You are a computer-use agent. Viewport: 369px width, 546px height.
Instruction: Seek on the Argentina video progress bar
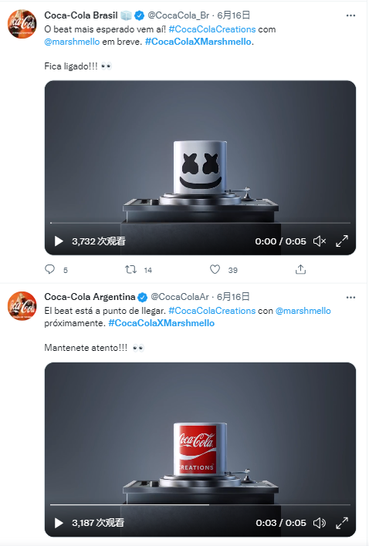[x=200, y=504]
